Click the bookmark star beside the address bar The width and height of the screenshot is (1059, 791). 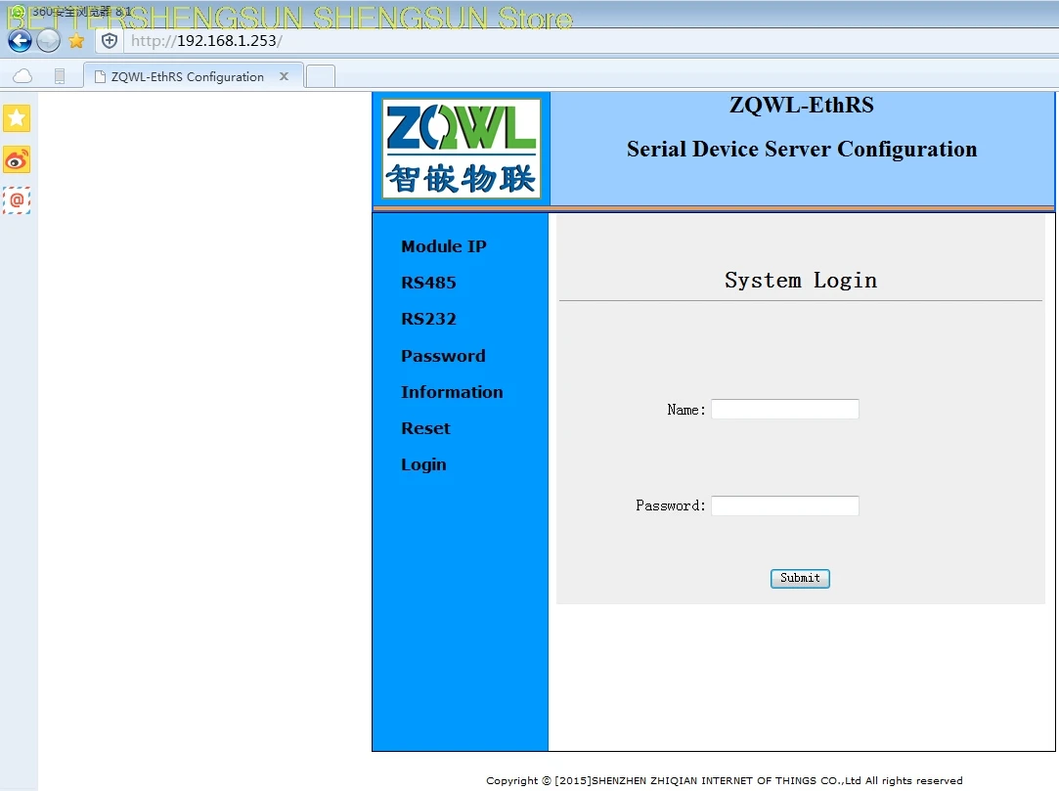pyautogui.click(x=76, y=41)
